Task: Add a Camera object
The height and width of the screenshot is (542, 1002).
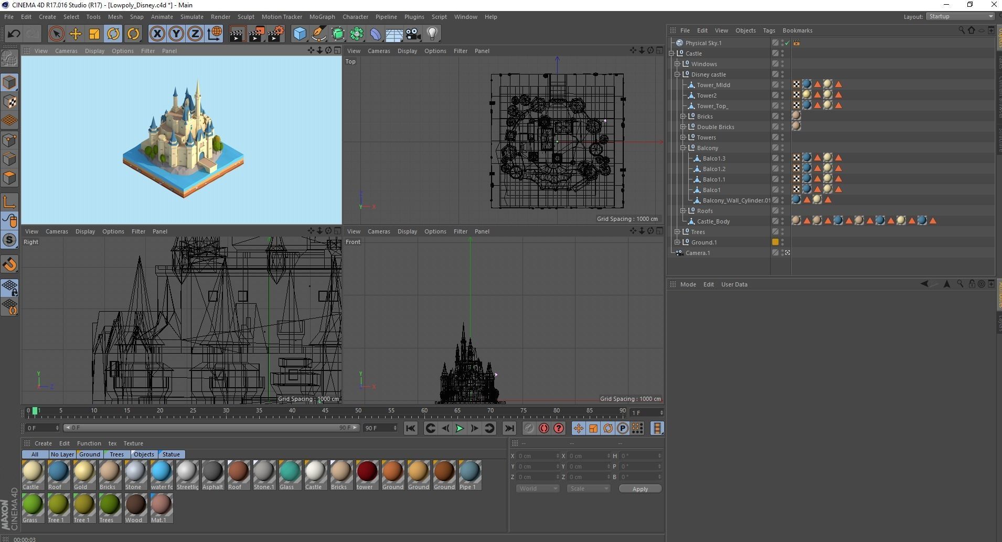Action: [x=413, y=34]
